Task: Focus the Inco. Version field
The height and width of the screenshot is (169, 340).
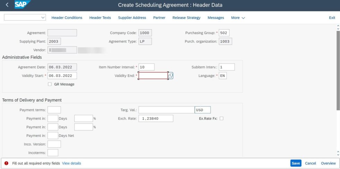Action: (54, 144)
